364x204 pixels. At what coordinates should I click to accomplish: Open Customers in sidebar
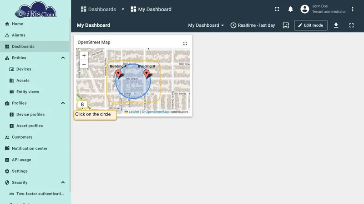[35, 137]
